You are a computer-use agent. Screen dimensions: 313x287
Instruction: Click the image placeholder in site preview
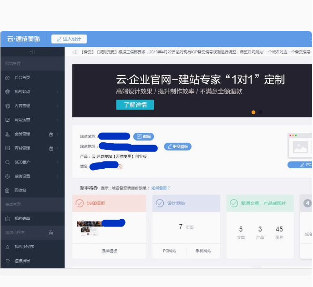point(300,147)
